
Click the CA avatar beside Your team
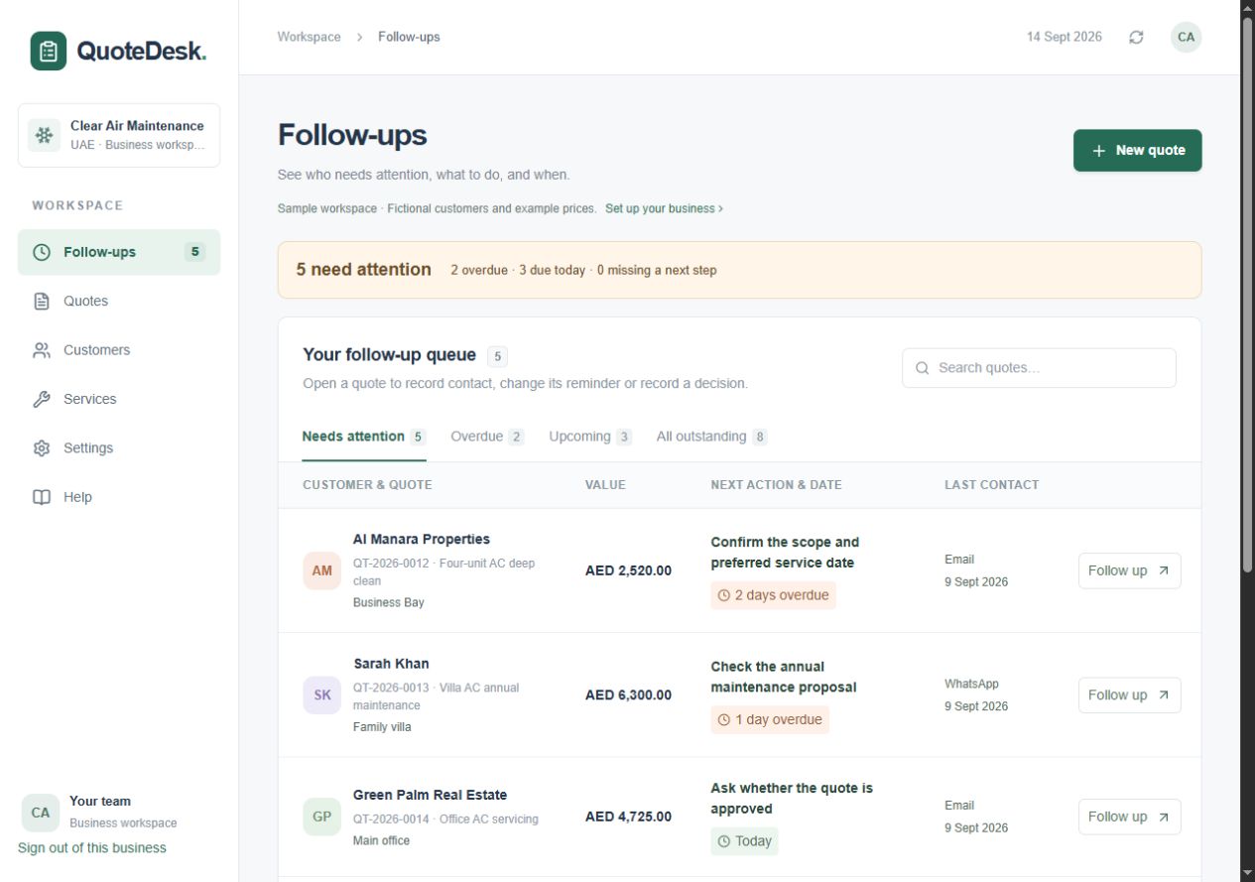coord(41,813)
